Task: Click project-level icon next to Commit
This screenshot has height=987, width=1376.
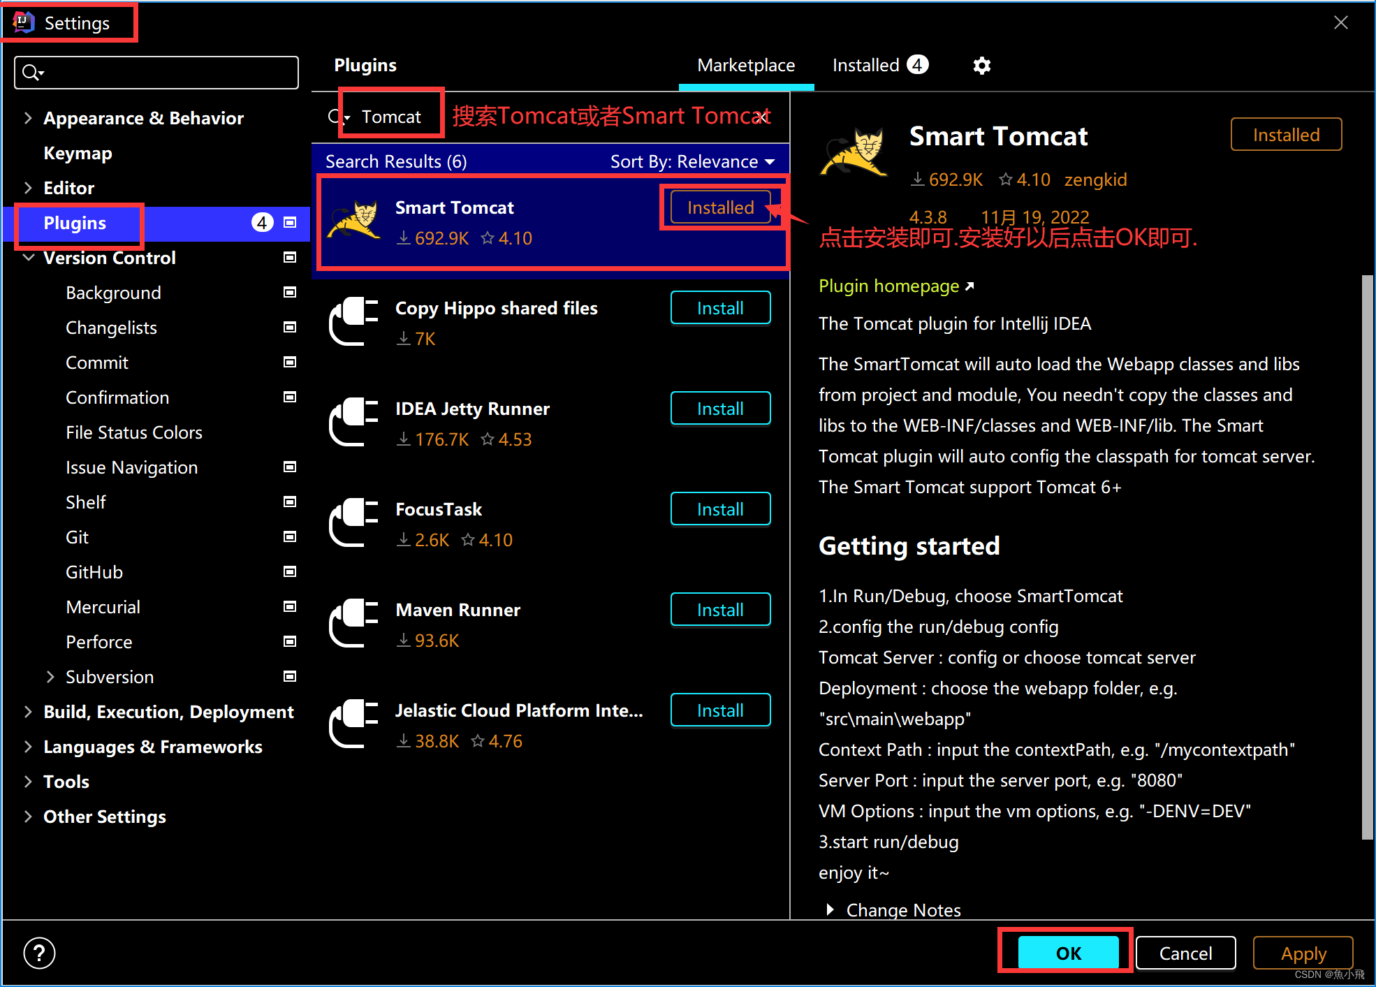Action: 290,362
